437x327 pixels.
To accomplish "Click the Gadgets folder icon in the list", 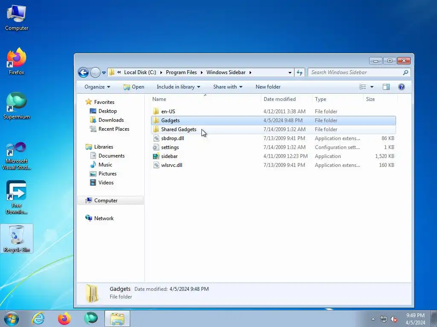I will point(156,120).
